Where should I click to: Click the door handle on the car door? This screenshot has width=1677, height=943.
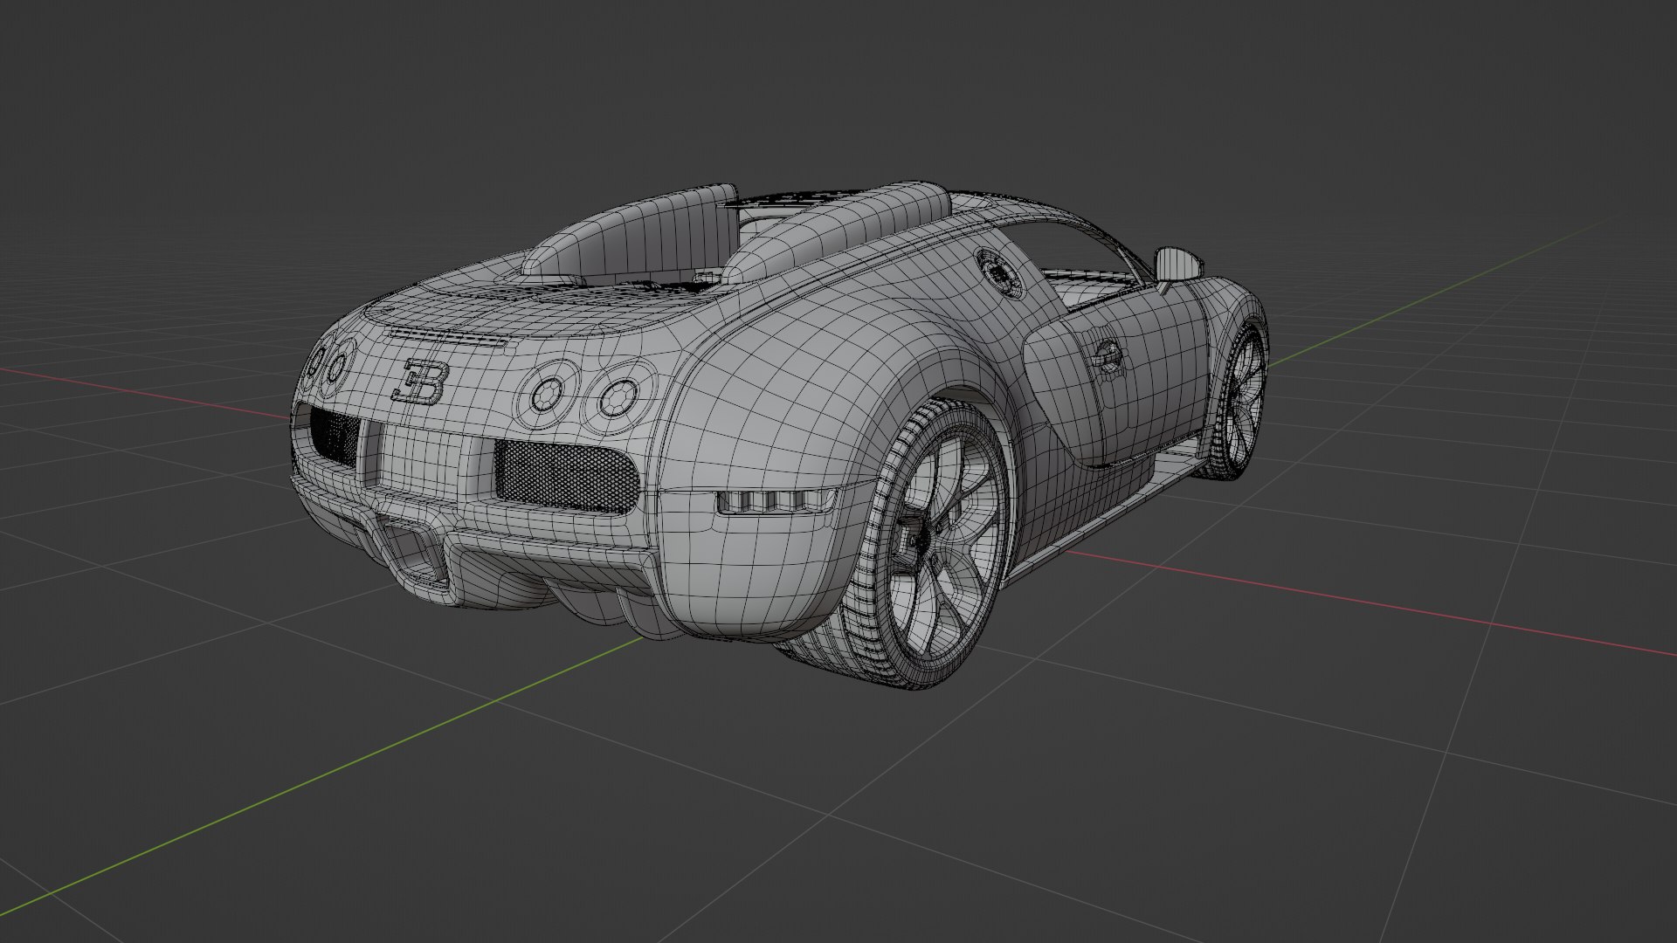click(x=1107, y=355)
